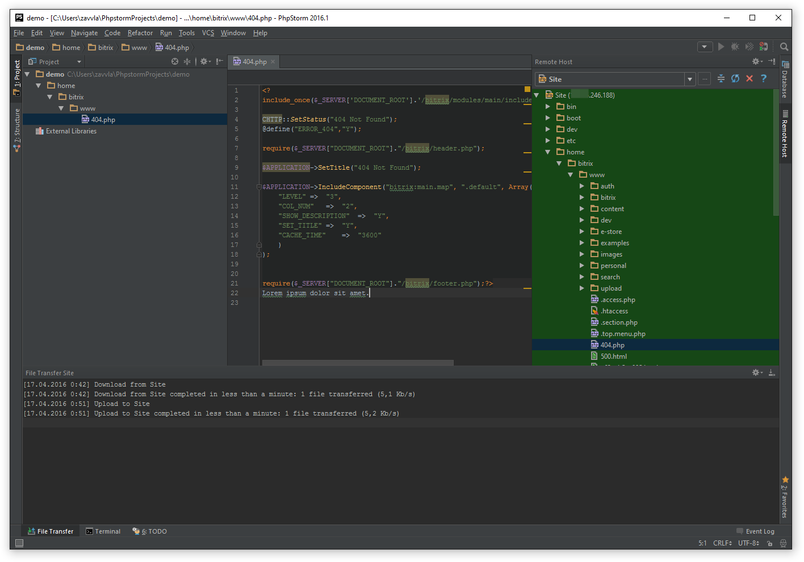Collapse the 'bitrix' folder in Project tree
Viewport: 804px width, 562px height.
[x=50, y=97]
